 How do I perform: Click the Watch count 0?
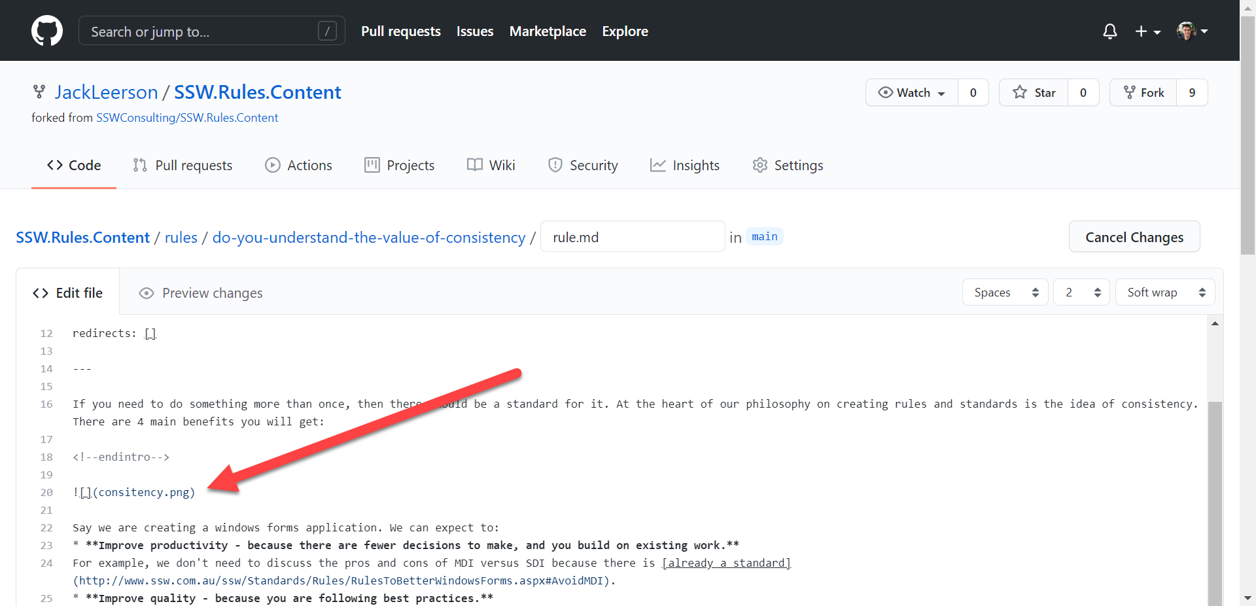973,92
